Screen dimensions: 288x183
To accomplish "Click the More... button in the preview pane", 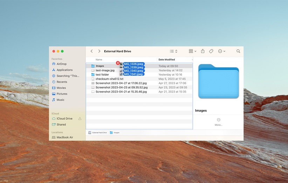I will tap(219, 122).
